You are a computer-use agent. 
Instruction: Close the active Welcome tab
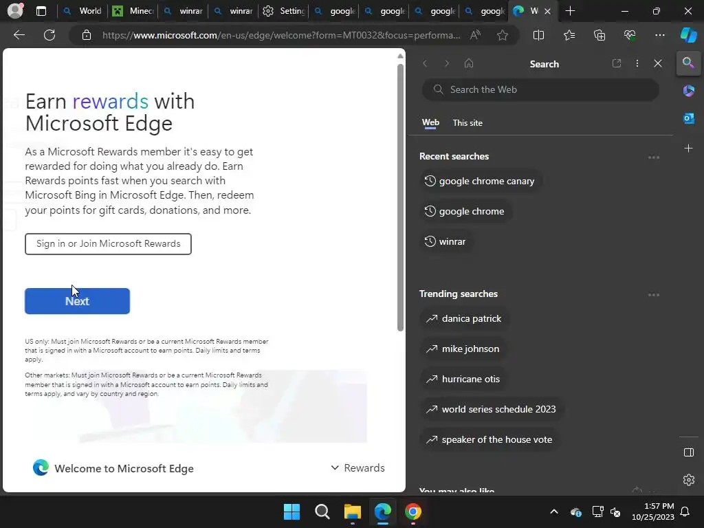547,11
